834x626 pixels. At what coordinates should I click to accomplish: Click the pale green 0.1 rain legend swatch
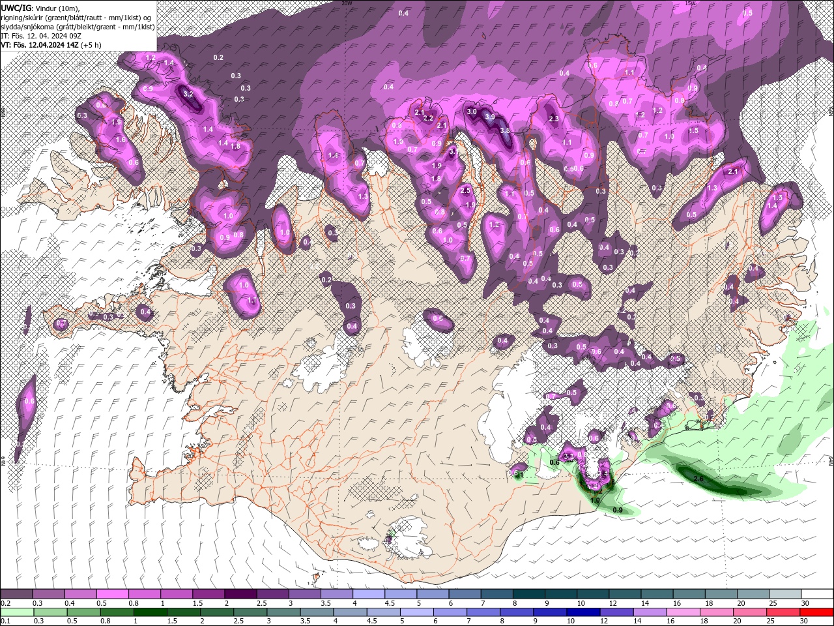coord(17,612)
